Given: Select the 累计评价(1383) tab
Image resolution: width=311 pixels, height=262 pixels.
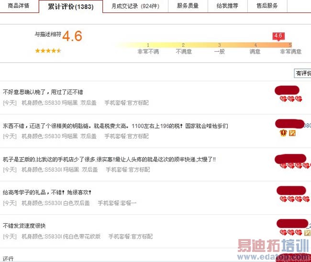Looking at the screenshot, I should pos(71,7).
